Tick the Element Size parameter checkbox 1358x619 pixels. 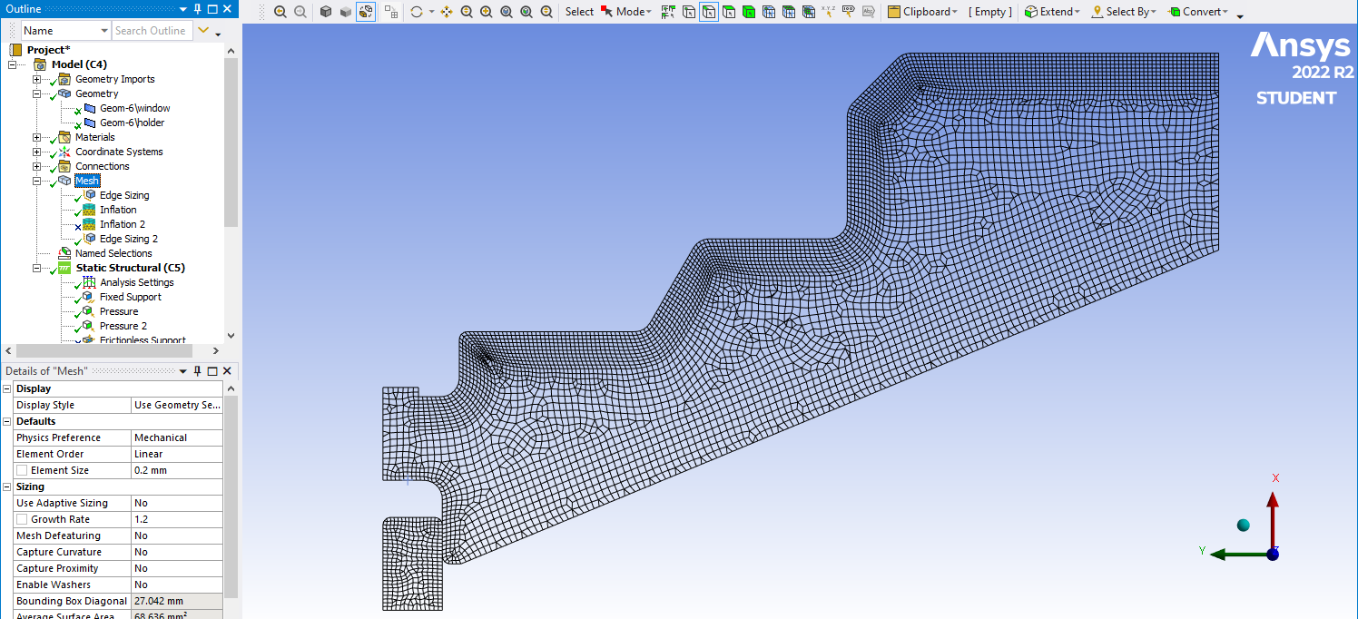coord(22,470)
